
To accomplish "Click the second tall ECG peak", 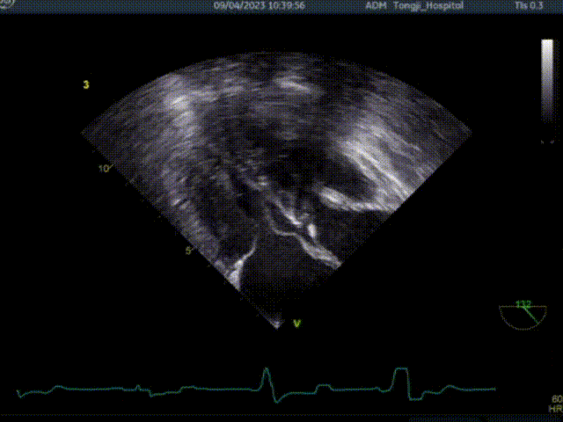I will click(400, 375).
